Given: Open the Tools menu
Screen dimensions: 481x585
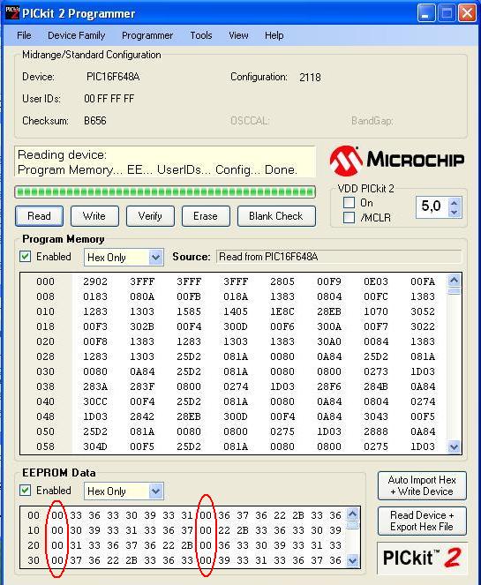Looking at the screenshot, I should 201,35.
